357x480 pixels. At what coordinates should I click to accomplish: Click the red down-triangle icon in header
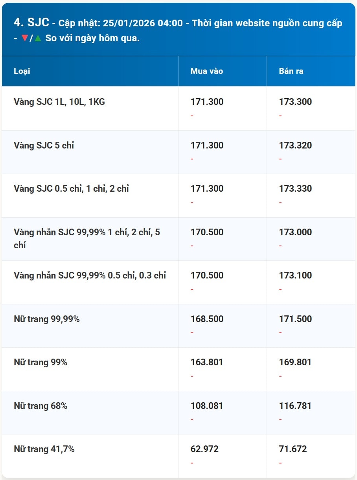[x=25, y=38]
